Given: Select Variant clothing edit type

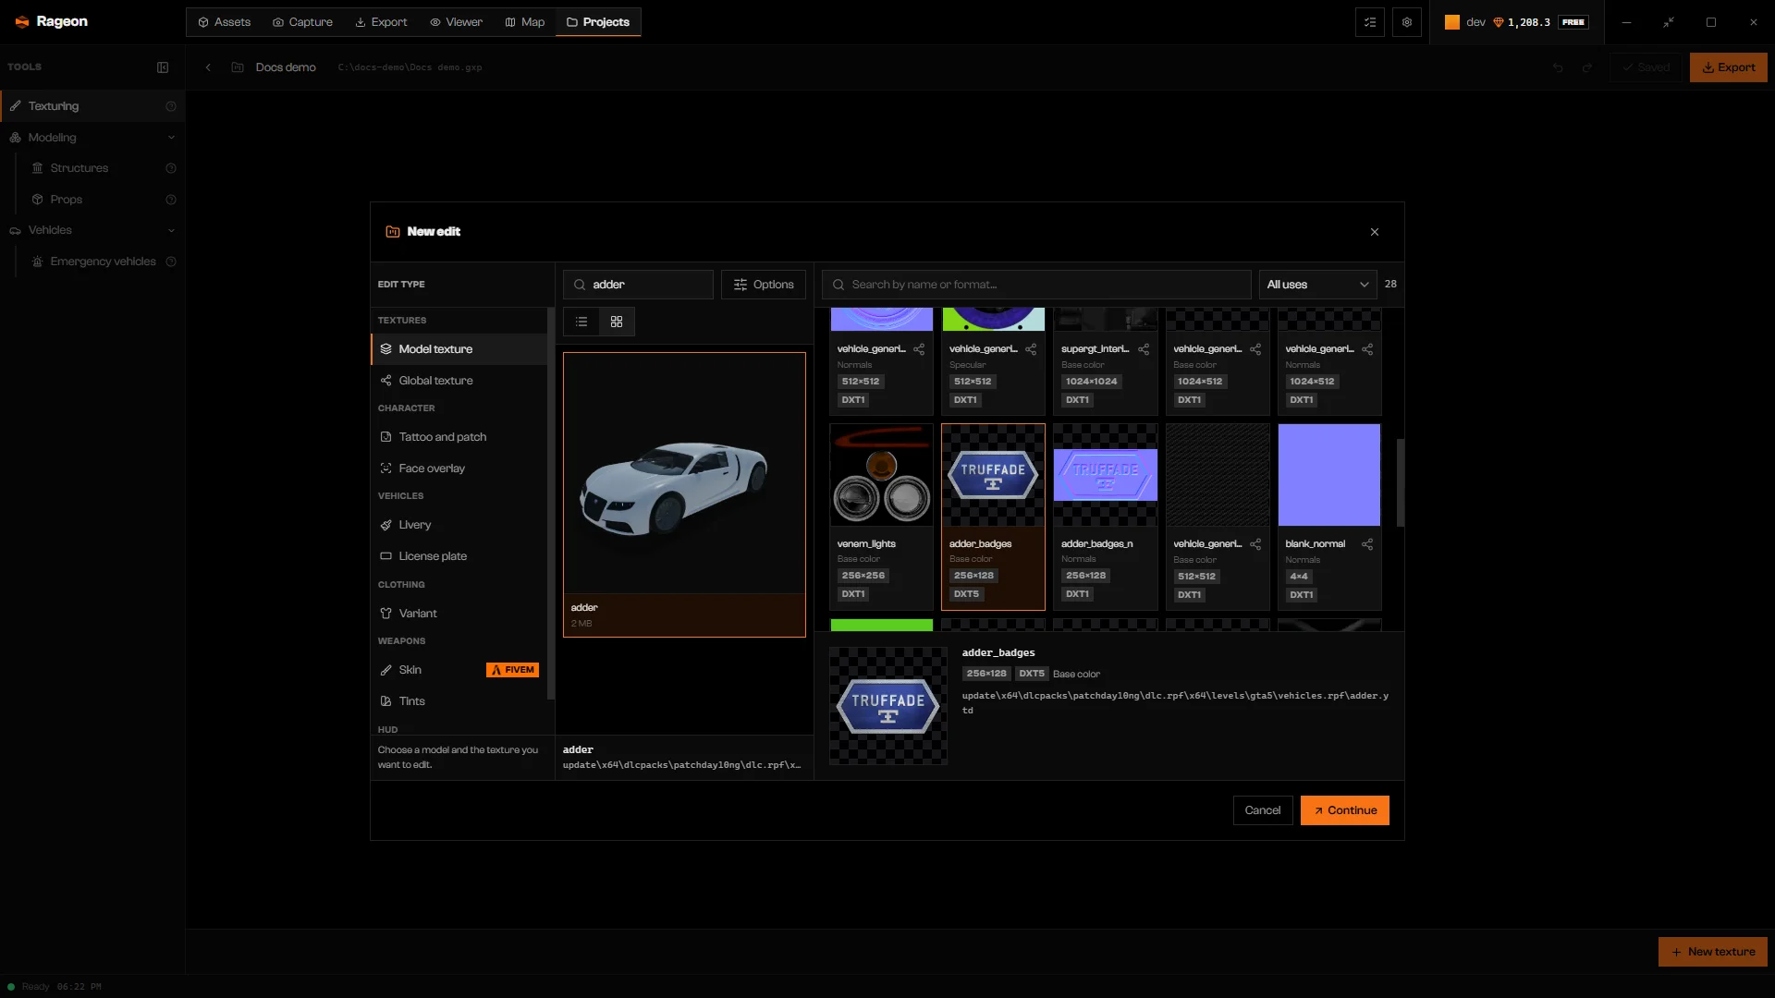Looking at the screenshot, I should (459, 614).
